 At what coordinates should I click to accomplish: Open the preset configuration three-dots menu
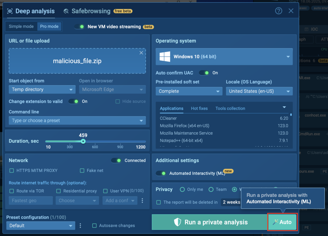coord(80,225)
